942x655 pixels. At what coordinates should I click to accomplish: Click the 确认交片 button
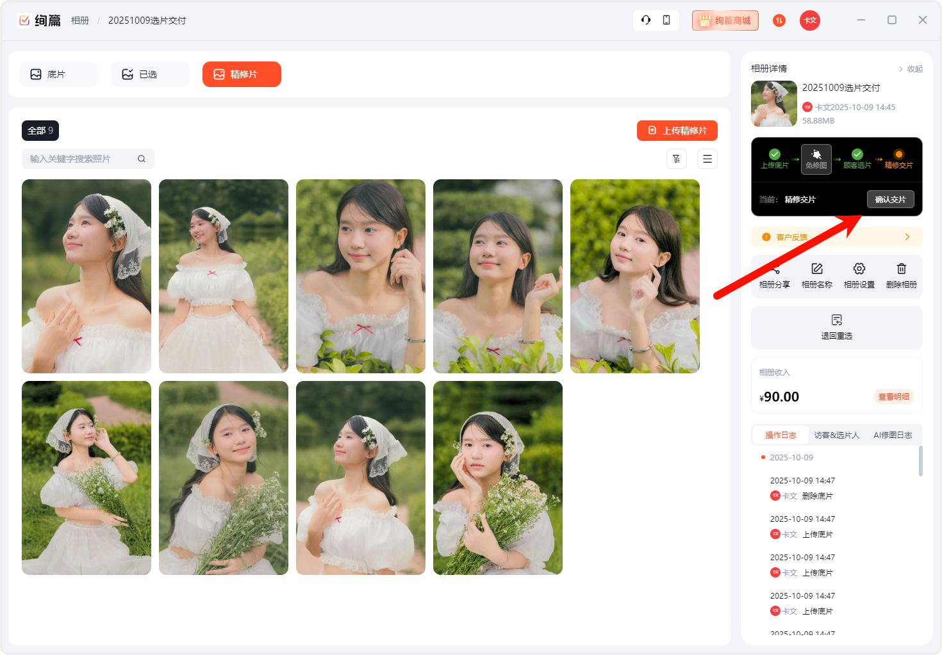tap(890, 199)
